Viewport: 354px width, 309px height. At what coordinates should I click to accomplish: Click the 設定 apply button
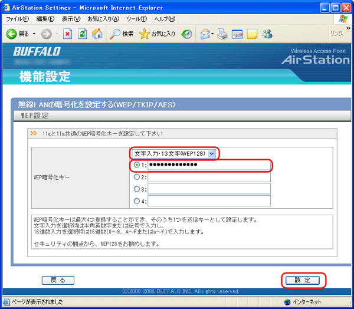pos(303,280)
